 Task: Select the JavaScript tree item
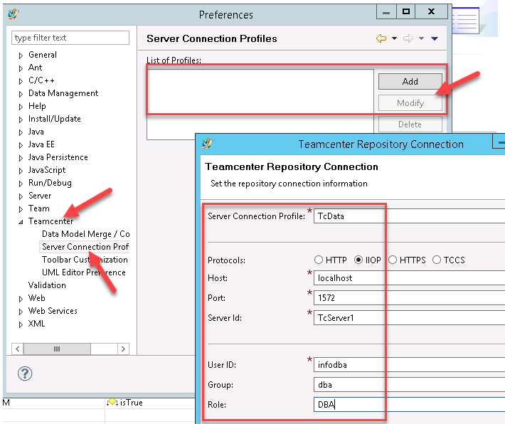tap(47, 170)
